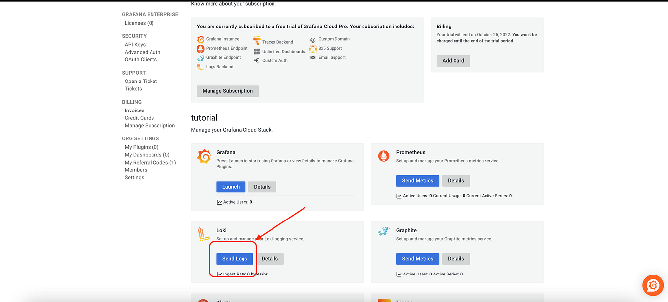Screen dimensions: 668x302
Task: Open the Invoices page
Action: (134, 110)
